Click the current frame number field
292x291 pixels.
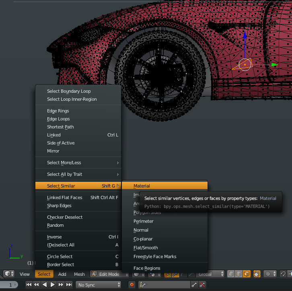click(x=10, y=285)
